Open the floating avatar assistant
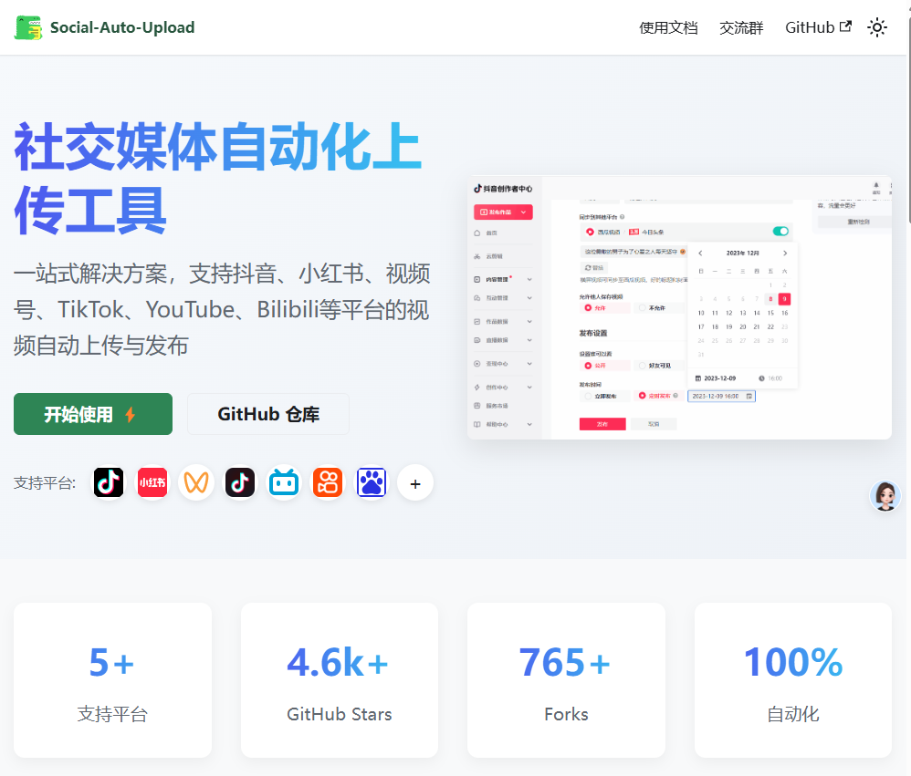The width and height of the screenshot is (911, 776). click(885, 495)
